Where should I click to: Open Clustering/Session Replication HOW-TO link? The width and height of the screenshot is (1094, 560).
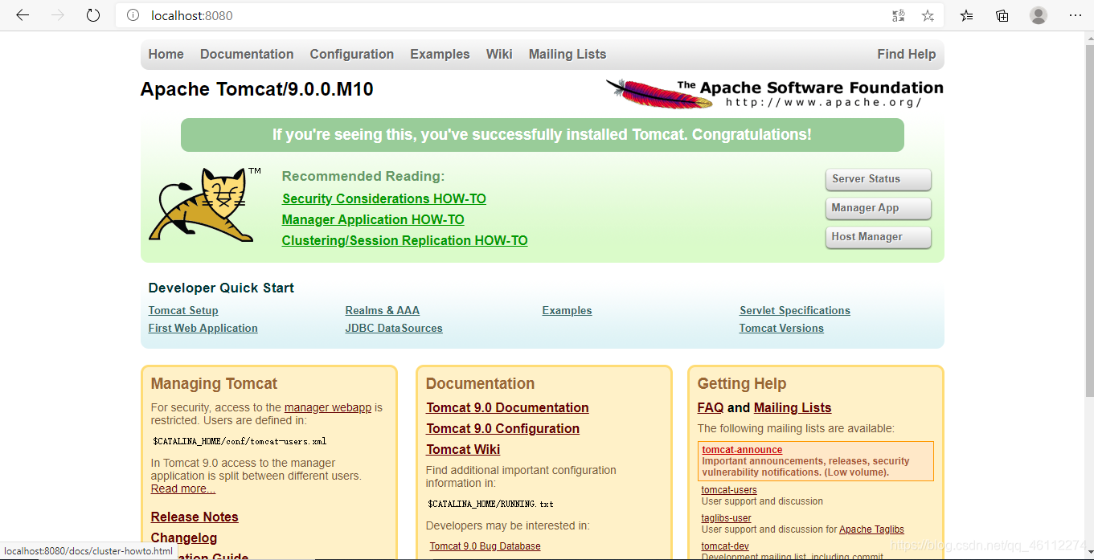pos(404,240)
